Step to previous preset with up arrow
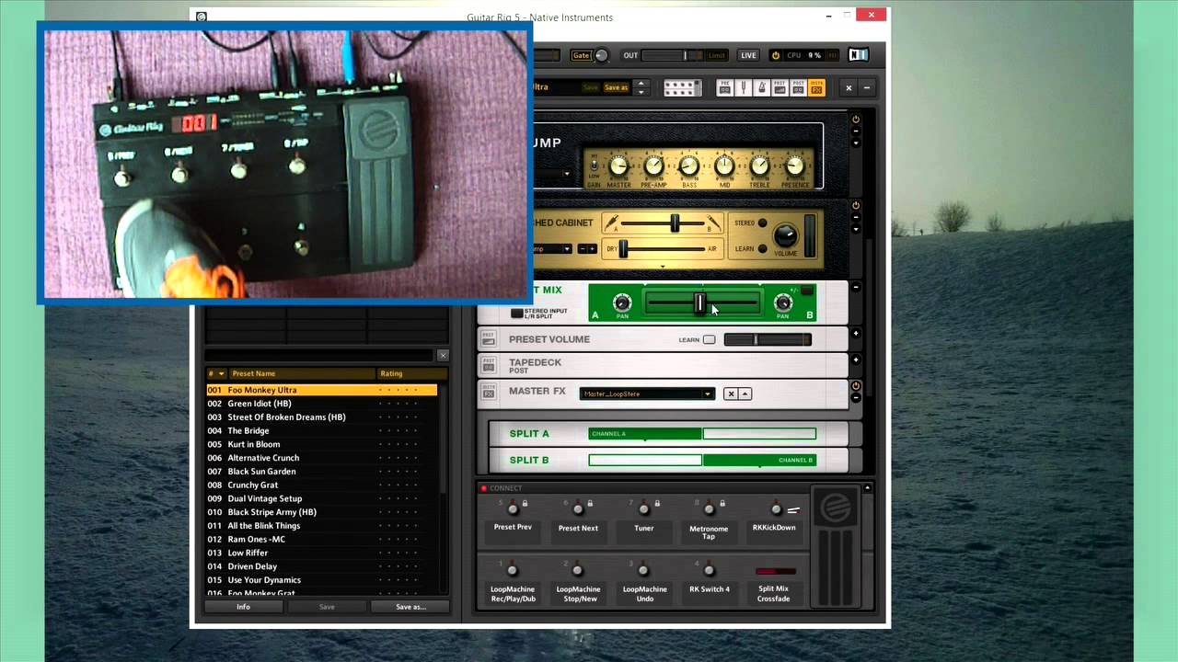This screenshot has height=662, width=1178. [641, 83]
